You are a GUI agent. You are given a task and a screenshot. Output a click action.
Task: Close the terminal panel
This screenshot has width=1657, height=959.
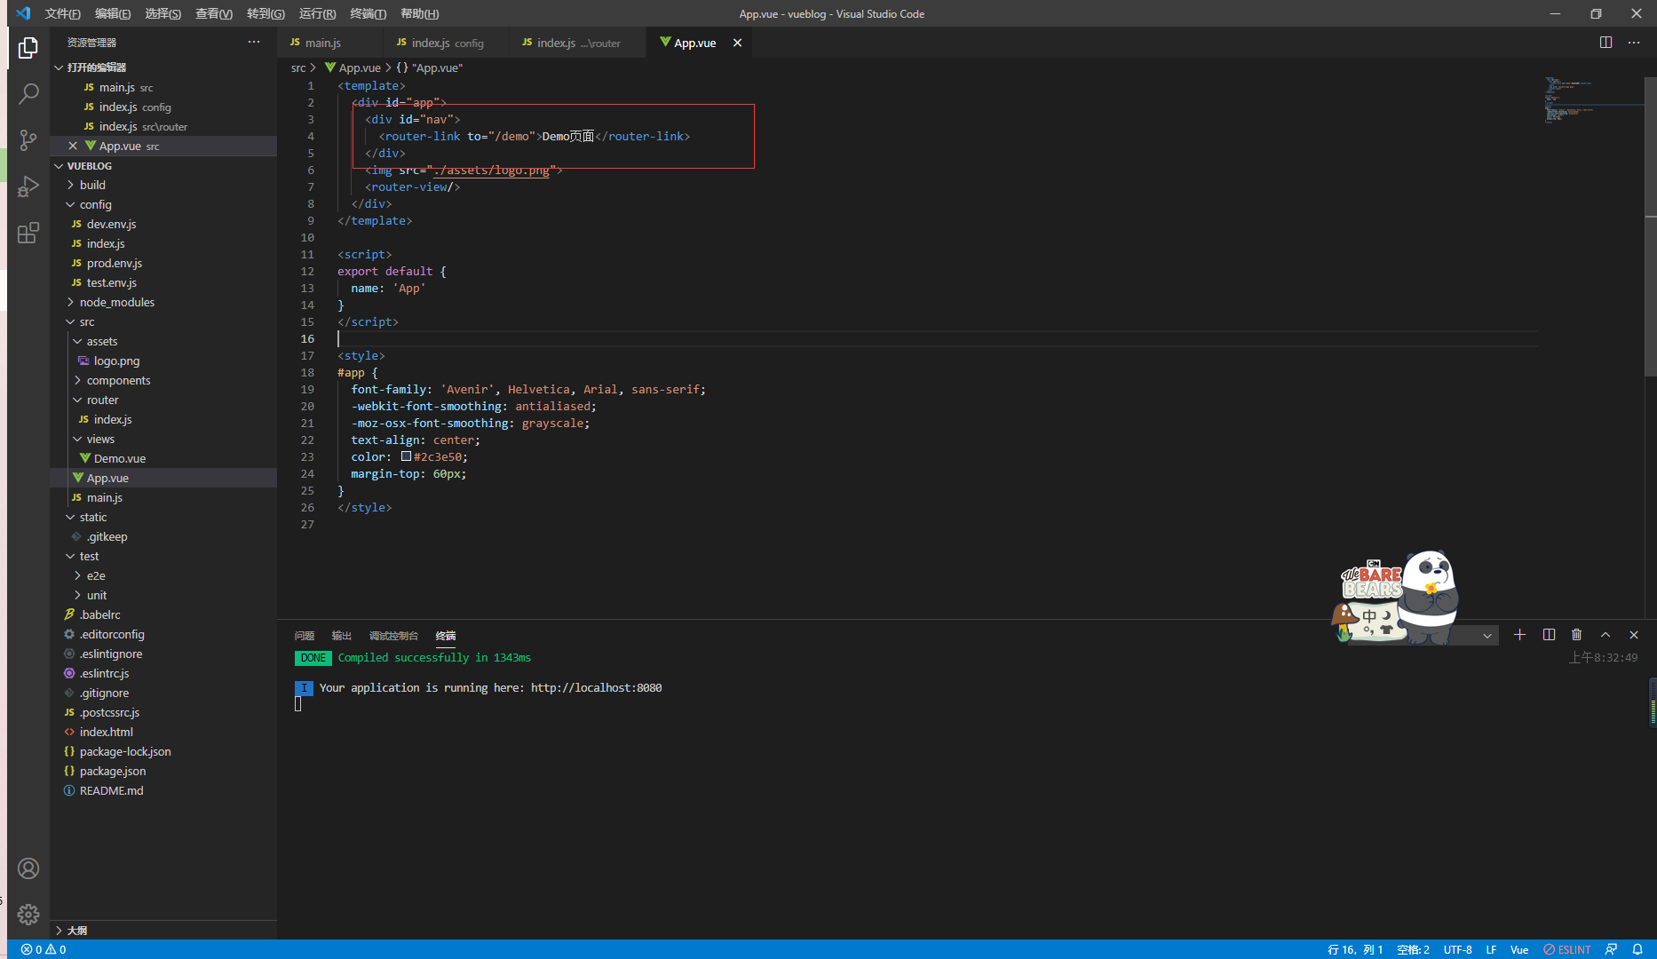coord(1634,635)
